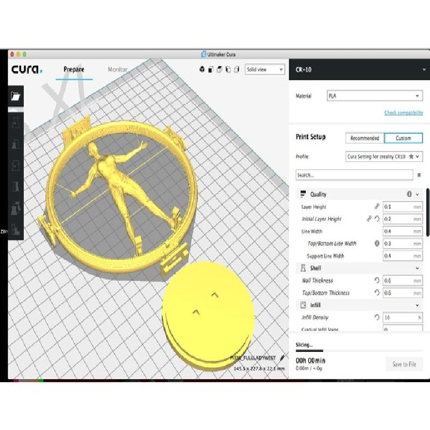Click the Support Line Width value field
This screenshot has height=430, width=430.
click(403, 256)
